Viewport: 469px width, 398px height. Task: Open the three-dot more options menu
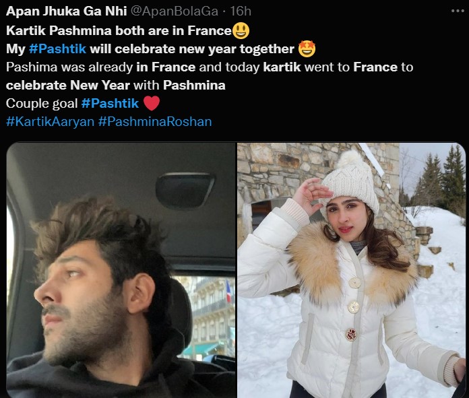458,11
